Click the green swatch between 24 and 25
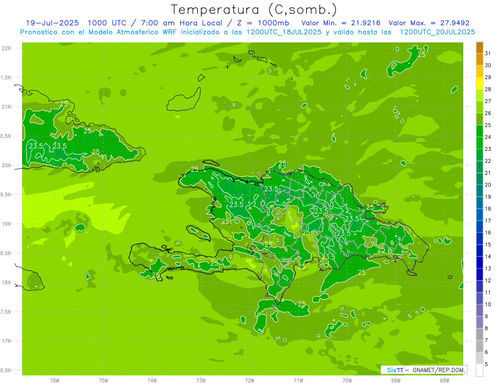Viewport: 499px width, 386px height. point(479,131)
